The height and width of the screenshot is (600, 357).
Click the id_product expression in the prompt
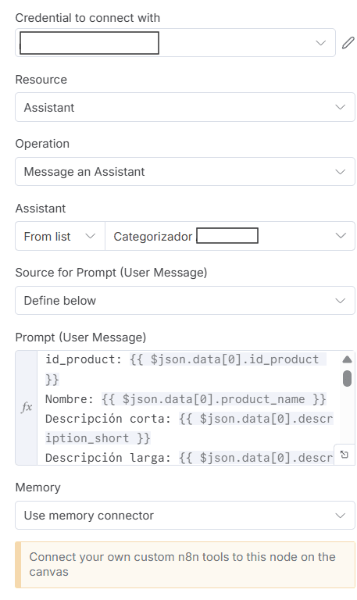[x=227, y=370]
